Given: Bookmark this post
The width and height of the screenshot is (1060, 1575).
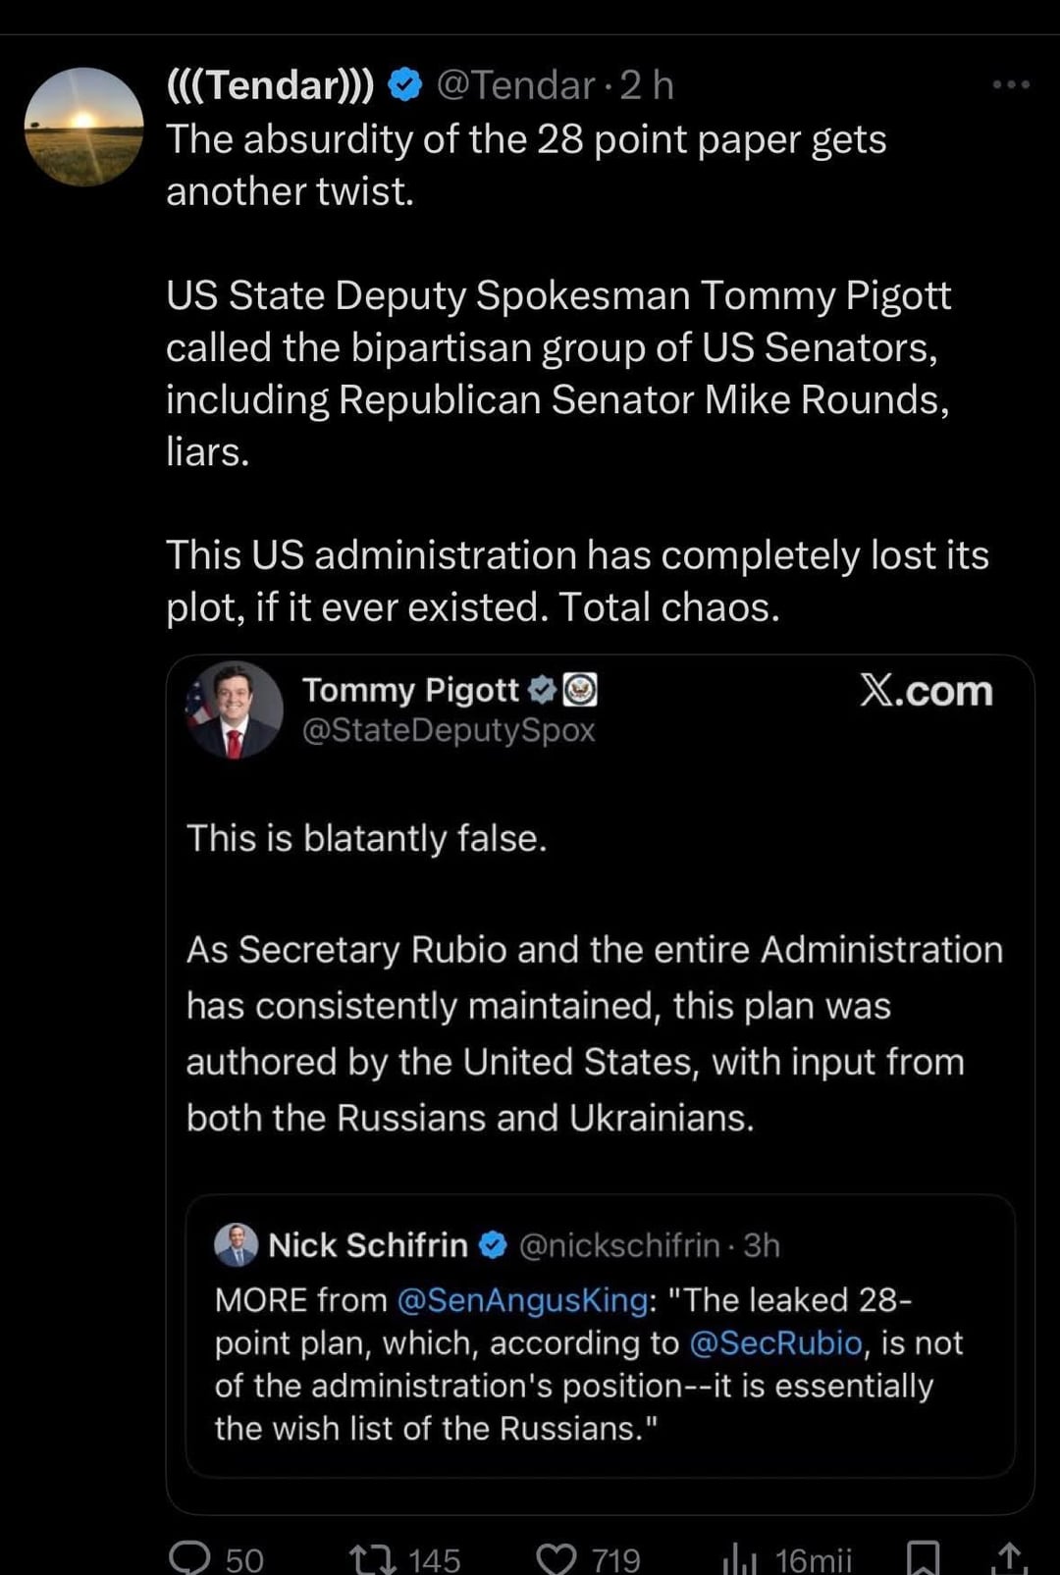Looking at the screenshot, I should coord(923,1557).
